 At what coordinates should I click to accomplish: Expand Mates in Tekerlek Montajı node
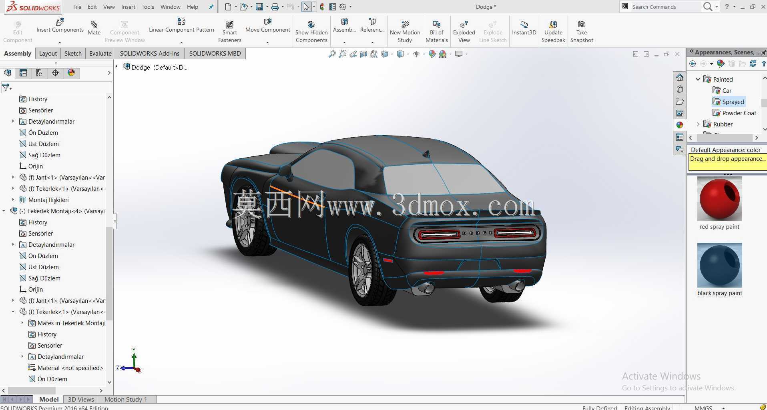[x=22, y=323]
